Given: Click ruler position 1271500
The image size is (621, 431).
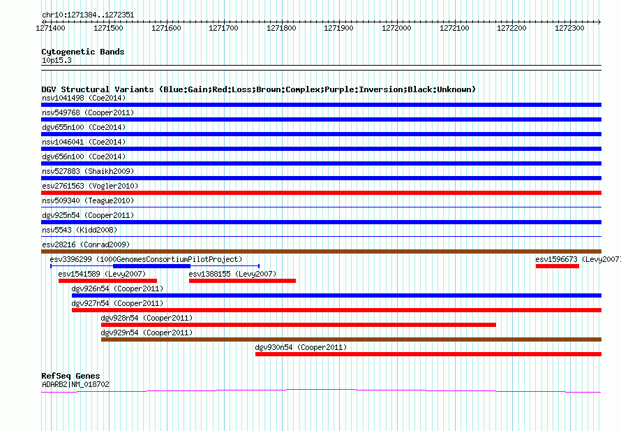Looking at the screenshot, I should (108, 28).
